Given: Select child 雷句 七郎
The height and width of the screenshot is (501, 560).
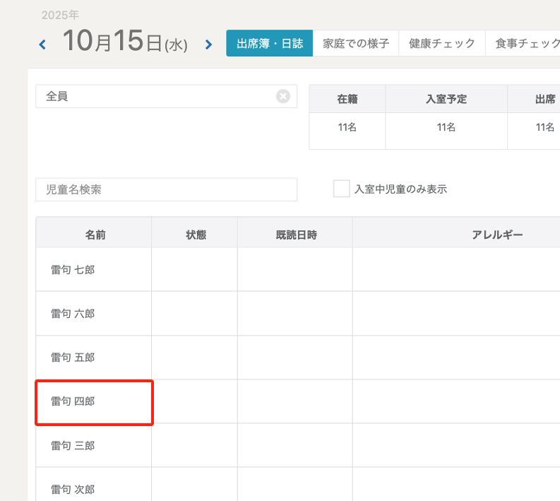Looking at the screenshot, I should pyautogui.click(x=73, y=269).
